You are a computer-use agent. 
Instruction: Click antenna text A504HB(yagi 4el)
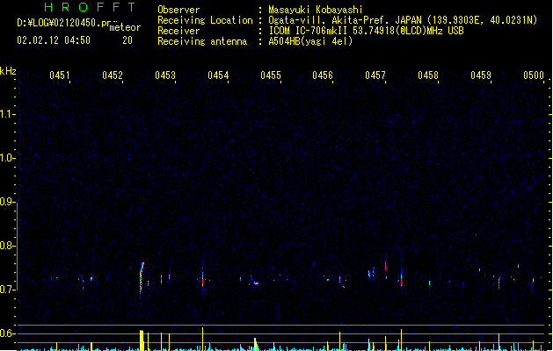tap(310, 41)
